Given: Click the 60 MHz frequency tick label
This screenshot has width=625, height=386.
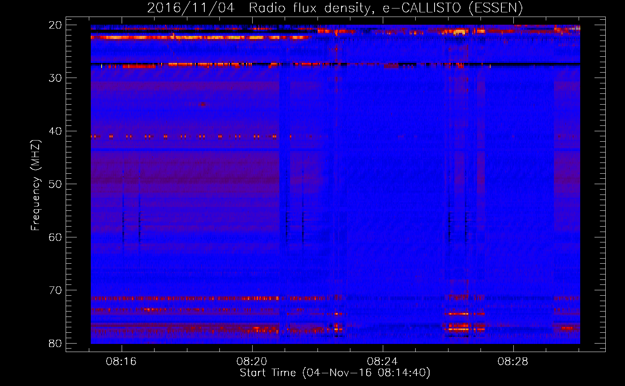Looking at the screenshot, I should pos(55,237).
